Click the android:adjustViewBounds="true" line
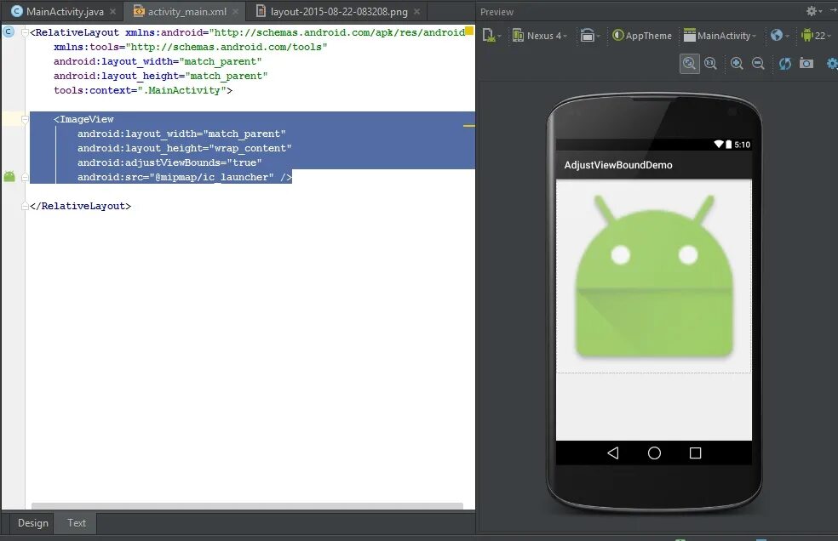Screen dimensions: 838x541 click(169, 162)
